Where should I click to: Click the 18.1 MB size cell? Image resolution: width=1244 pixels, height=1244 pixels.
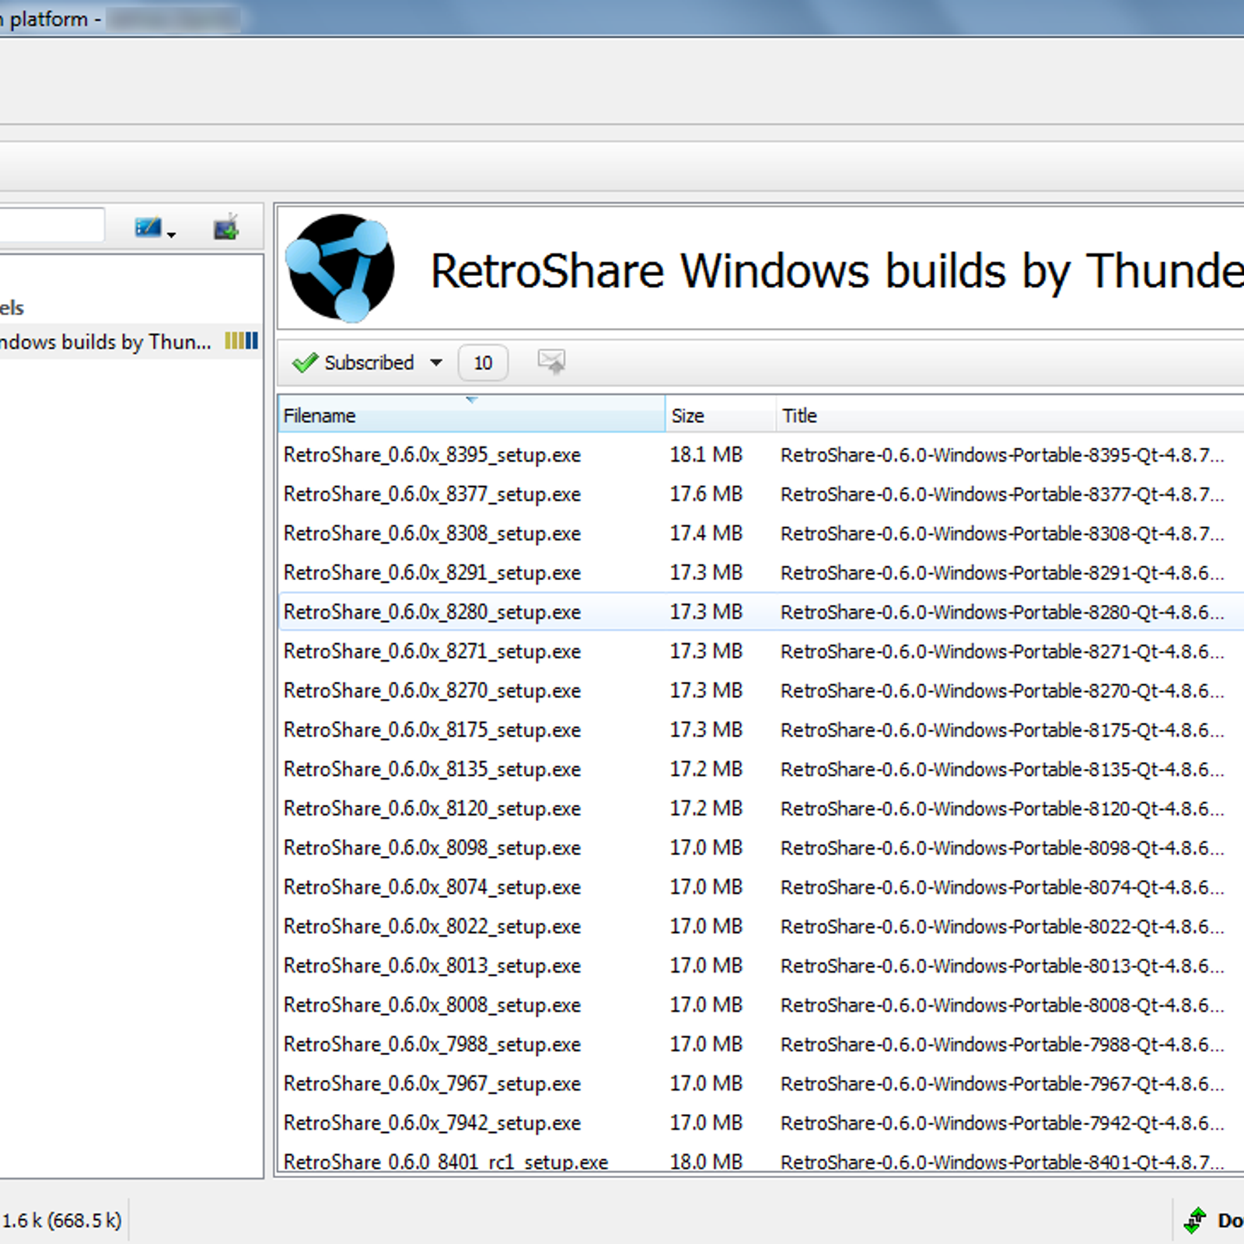706,455
